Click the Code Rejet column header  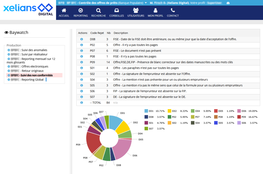pos(97,33)
